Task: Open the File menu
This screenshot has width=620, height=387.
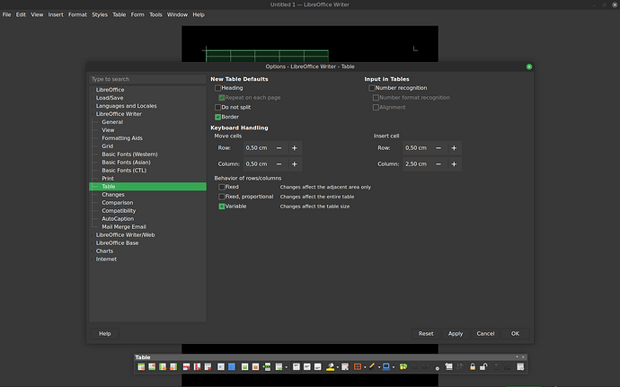Action: click(x=6, y=14)
